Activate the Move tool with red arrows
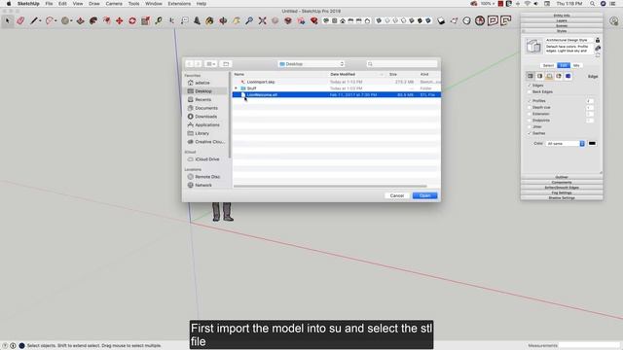Image resolution: width=623 pixels, height=350 pixels. [119, 20]
